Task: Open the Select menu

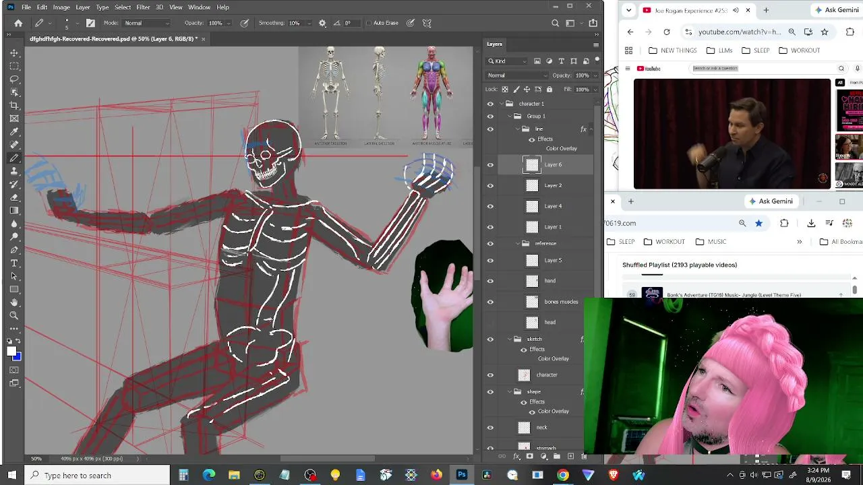Action: click(123, 7)
